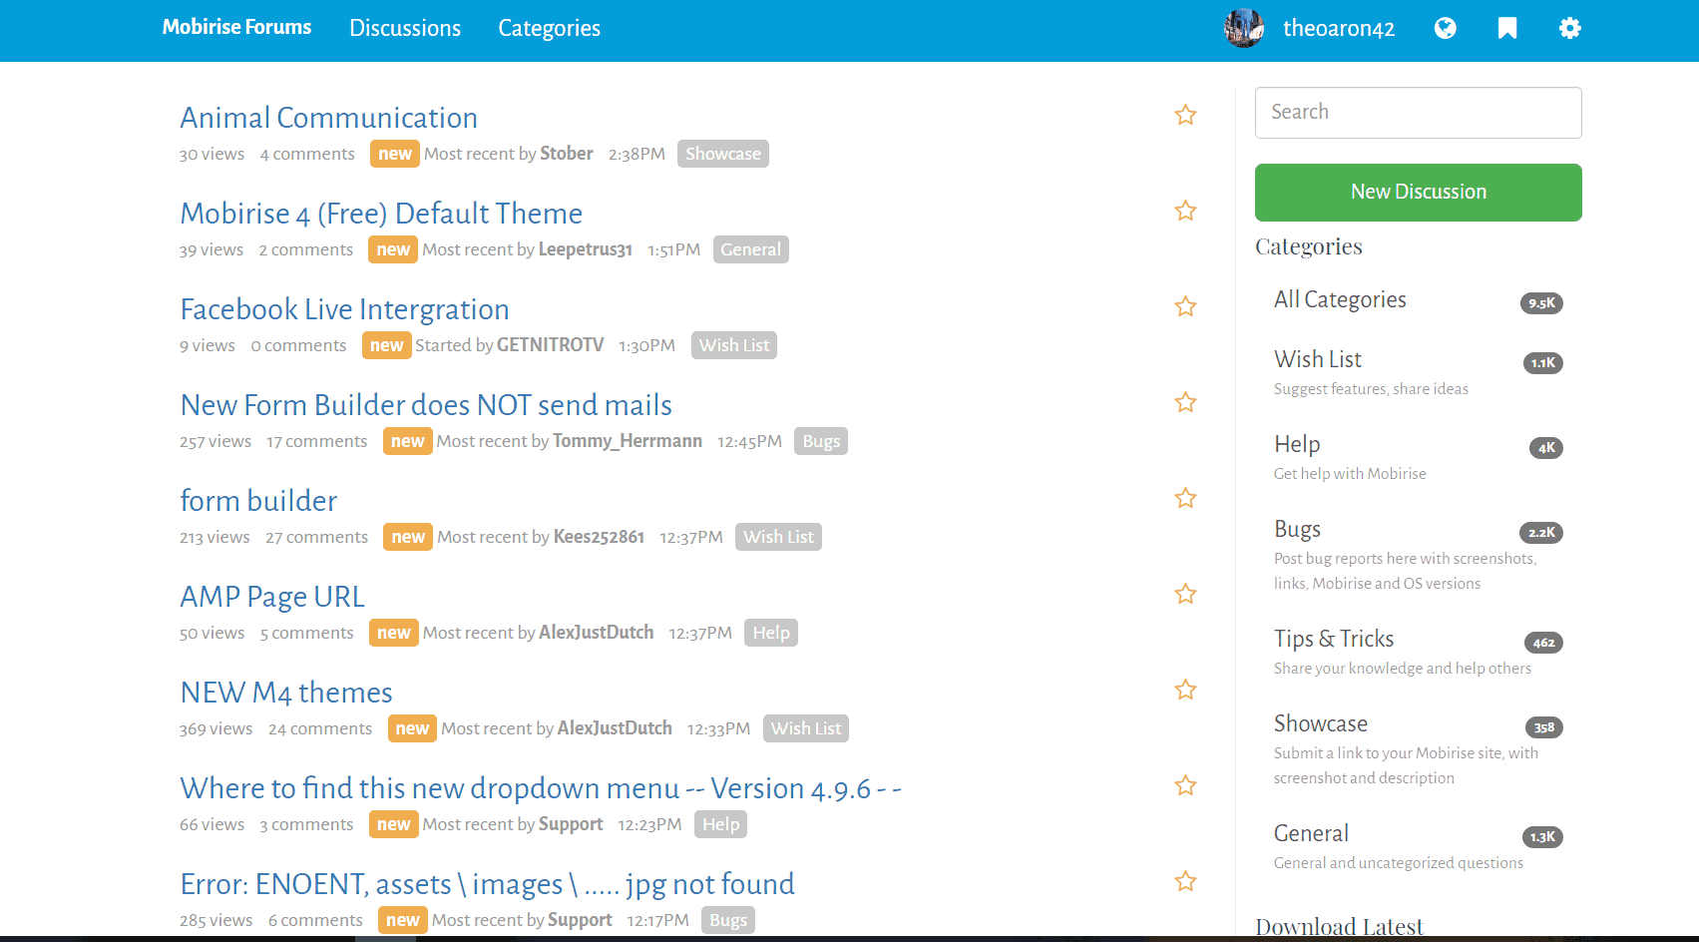The height and width of the screenshot is (942, 1699).
Task: Click Help tag on dropdown menu Version row
Action: pyautogui.click(x=720, y=824)
